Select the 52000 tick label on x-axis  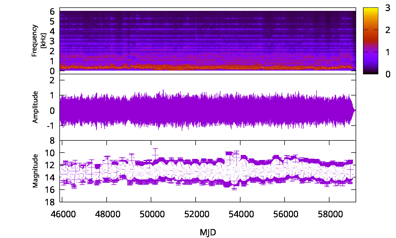click(197, 214)
